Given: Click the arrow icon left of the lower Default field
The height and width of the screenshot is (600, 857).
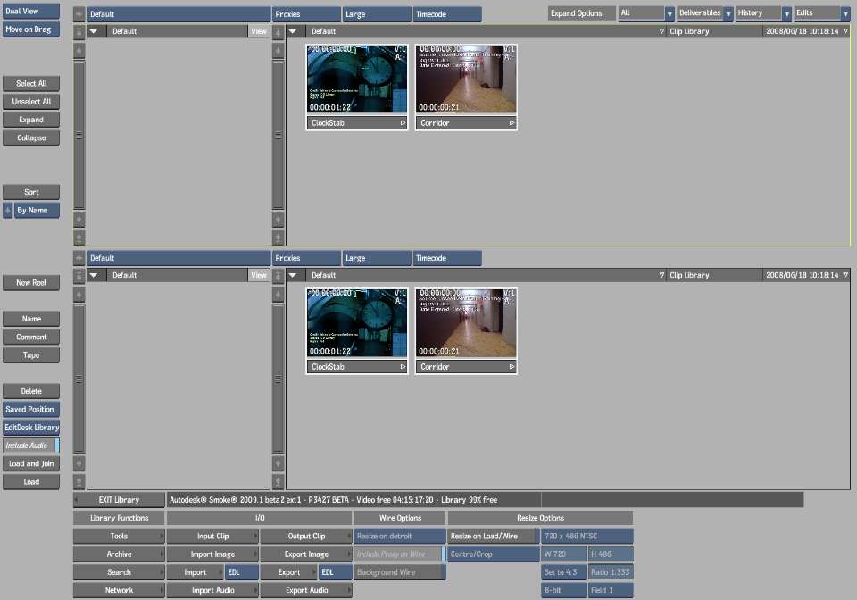Looking at the screenshot, I should [79, 258].
